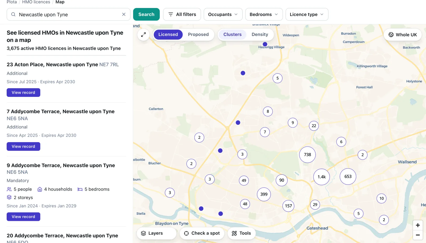This screenshot has width=426, height=243.
Task: Click the Map breadcrumb item
Action: point(60,2)
